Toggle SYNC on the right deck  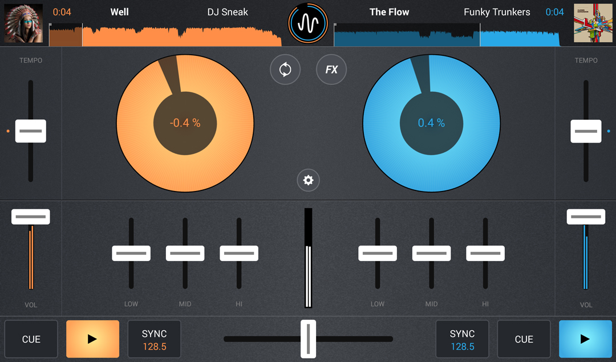click(x=462, y=339)
